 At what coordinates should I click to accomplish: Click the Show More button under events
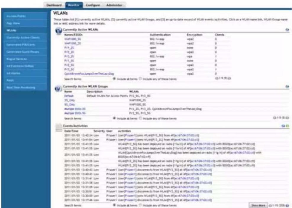pos(258,205)
